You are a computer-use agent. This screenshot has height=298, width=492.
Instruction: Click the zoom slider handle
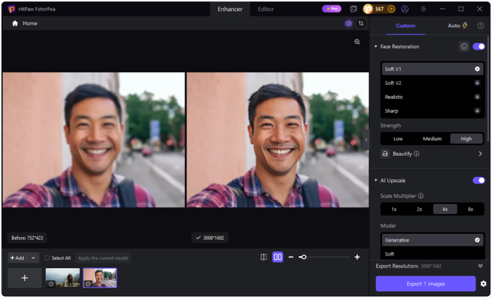click(x=304, y=257)
